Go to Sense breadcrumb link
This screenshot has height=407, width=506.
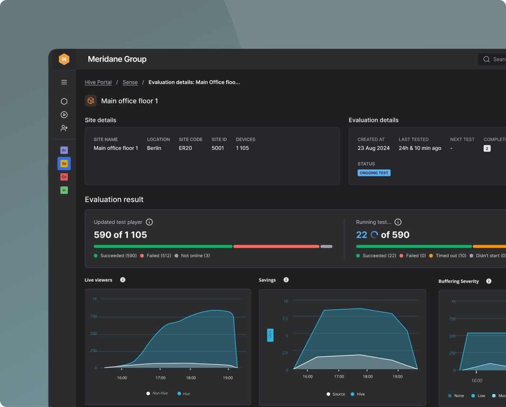pos(130,82)
